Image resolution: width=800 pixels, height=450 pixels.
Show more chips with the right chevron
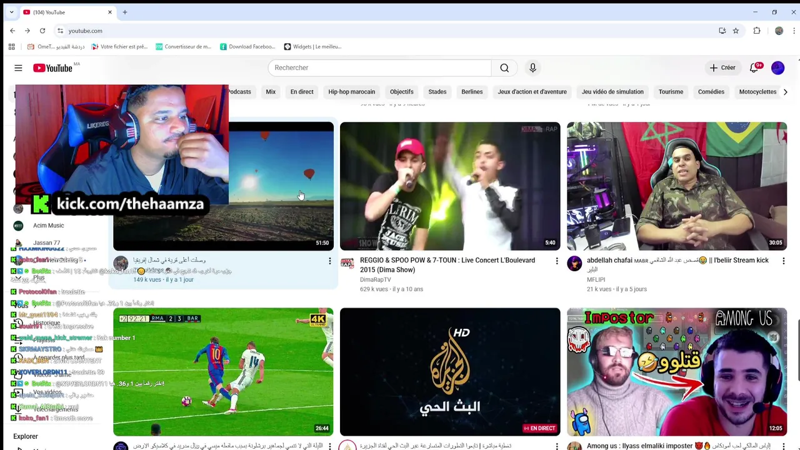786,92
